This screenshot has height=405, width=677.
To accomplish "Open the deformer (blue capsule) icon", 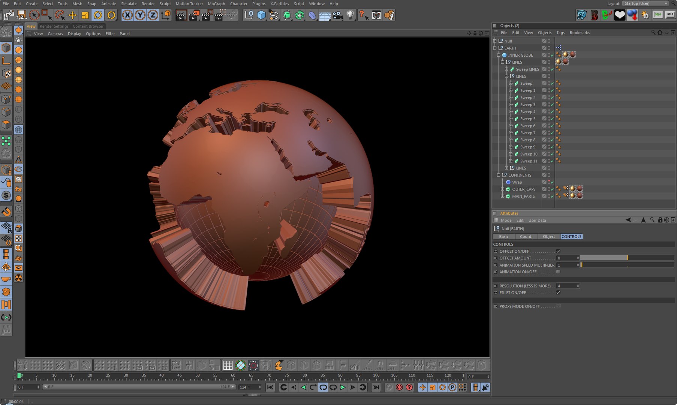I will 312,15.
